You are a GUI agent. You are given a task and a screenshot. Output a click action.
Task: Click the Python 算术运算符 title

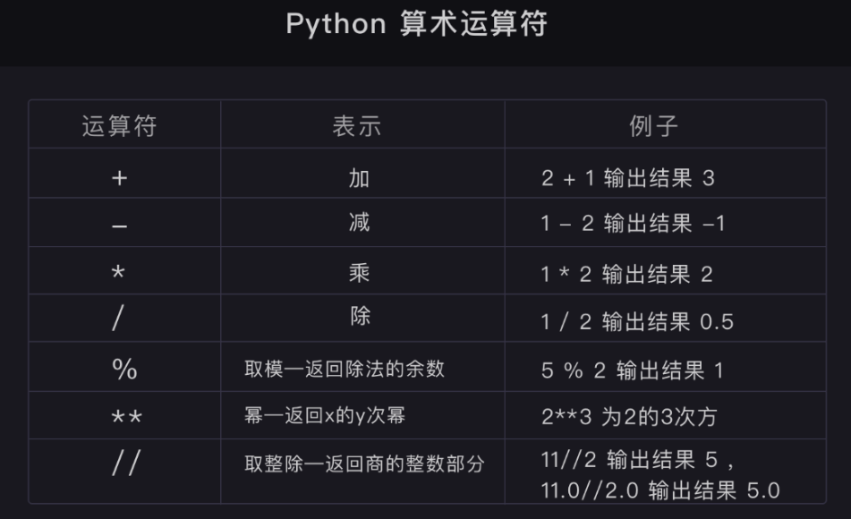(x=416, y=24)
